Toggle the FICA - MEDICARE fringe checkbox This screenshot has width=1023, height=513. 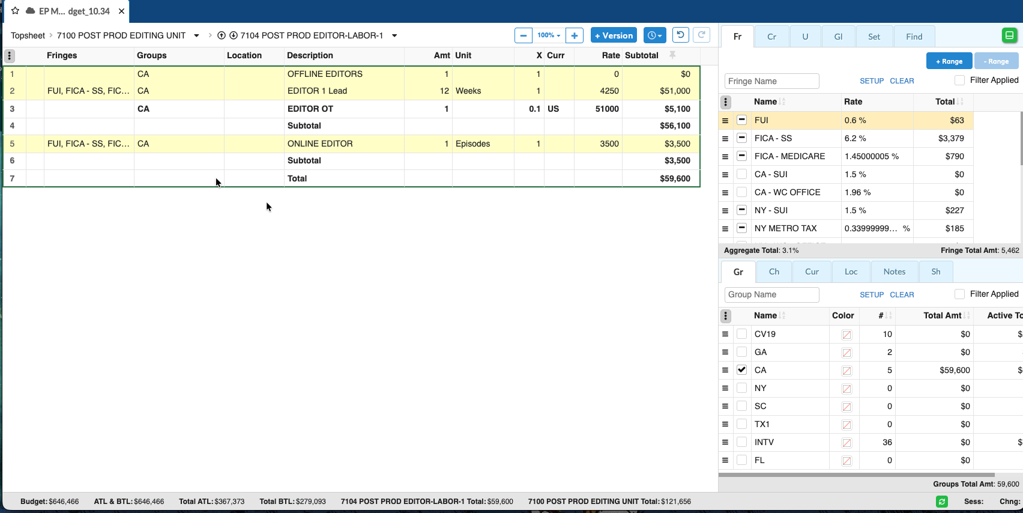pos(742,156)
